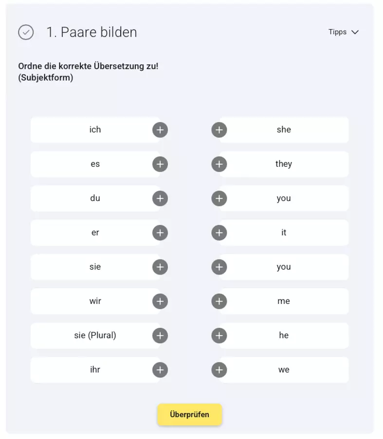This screenshot has height=439, width=383.
Task: Click the plus icon beside 'wir'
Action: pos(160,301)
